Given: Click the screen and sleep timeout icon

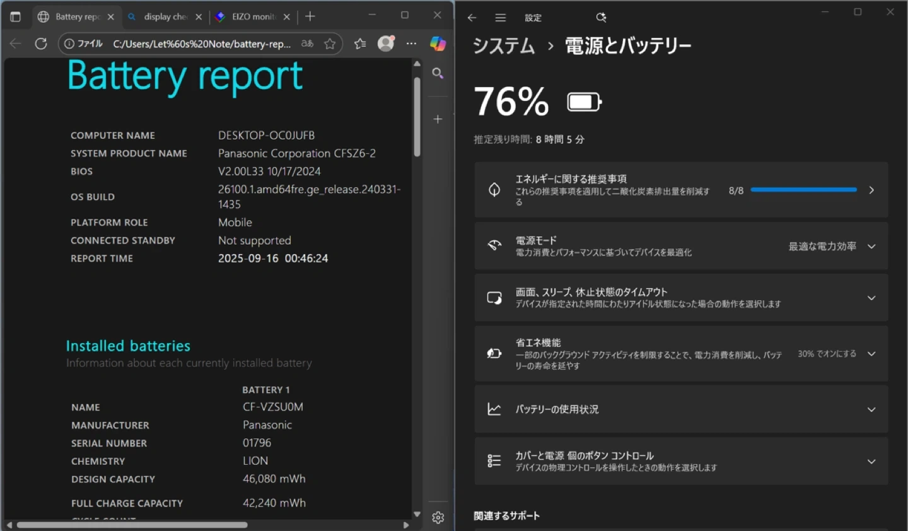Looking at the screenshot, I should (494, 298).
